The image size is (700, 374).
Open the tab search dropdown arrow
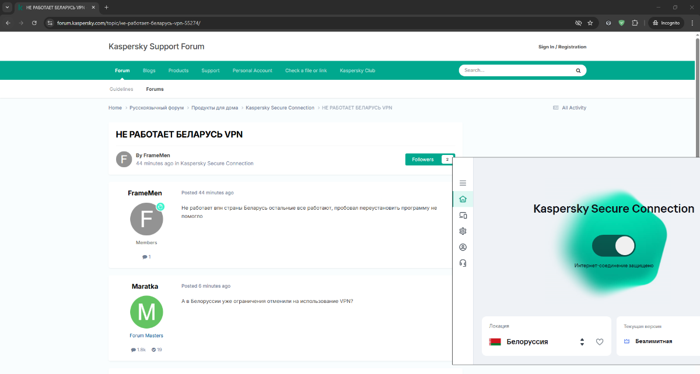pyautogui.click(x=7, y=8)
